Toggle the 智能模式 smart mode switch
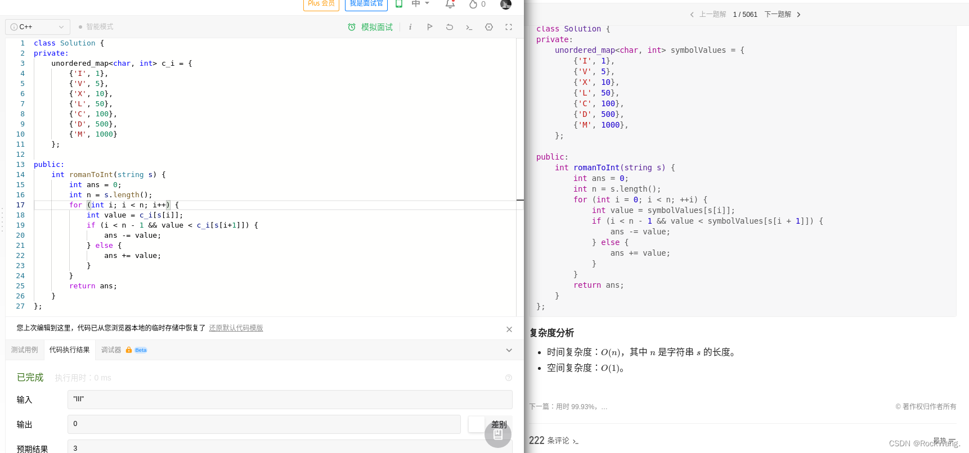The height and width of the screenshot is (453, 969). click(96, 27)
